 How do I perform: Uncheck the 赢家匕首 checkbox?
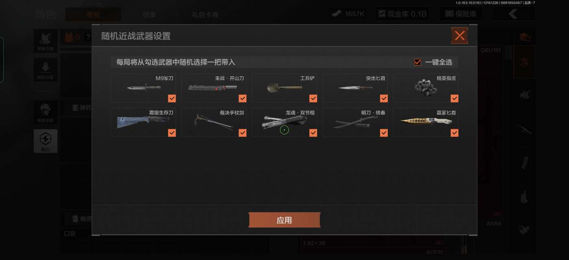click(454, 133)
